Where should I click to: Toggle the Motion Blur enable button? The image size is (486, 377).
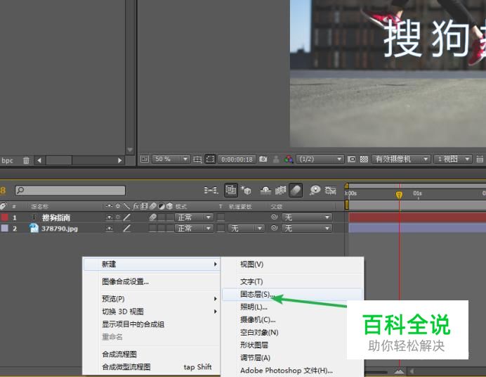click(x=296, y=190)
